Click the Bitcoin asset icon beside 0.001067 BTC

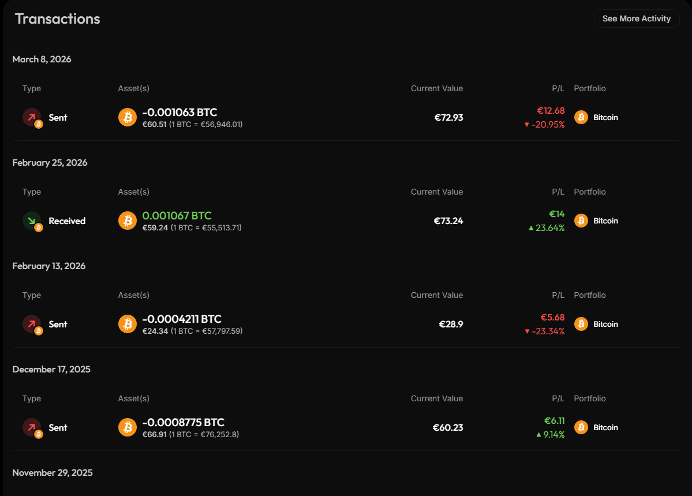tap(128, 221)
